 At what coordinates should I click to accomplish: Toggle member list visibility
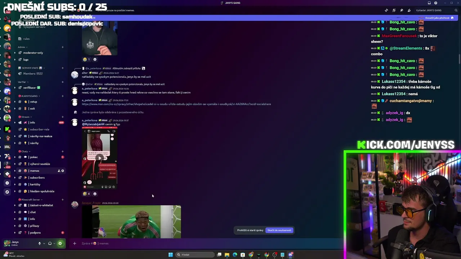point(409,10)
